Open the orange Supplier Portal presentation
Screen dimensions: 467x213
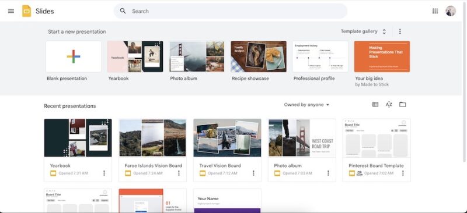pyautogui.click(x=152, y=201)
